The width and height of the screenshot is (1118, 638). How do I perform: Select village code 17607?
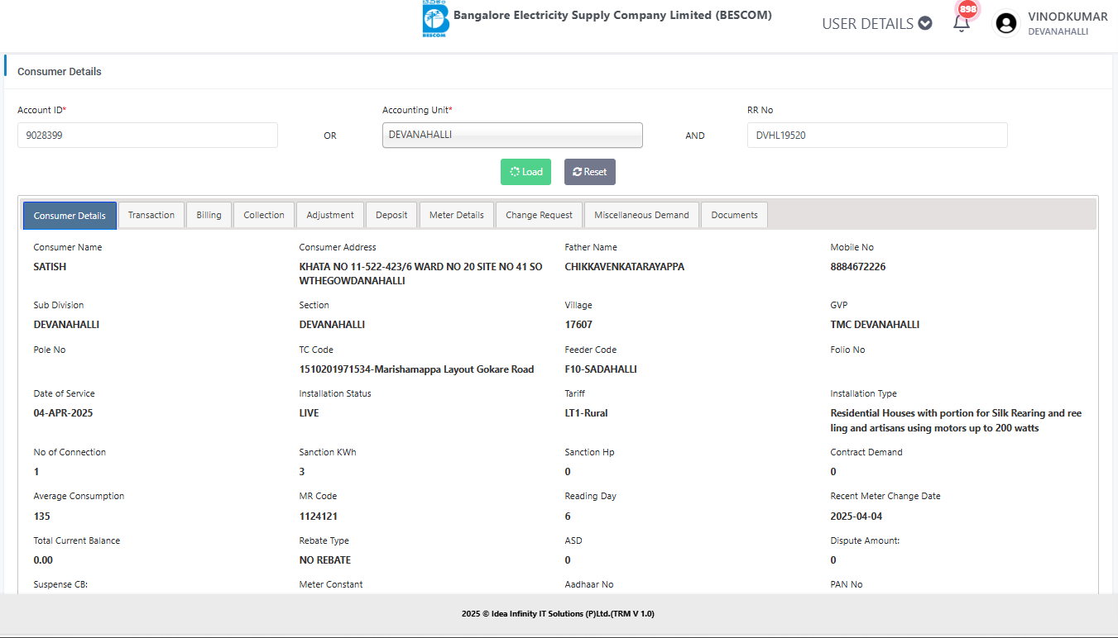click(x=578, y=325)
